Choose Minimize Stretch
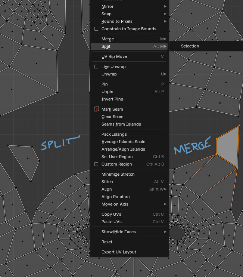The width and height of the screenshot is (243, 277). [x=129, y=174]
